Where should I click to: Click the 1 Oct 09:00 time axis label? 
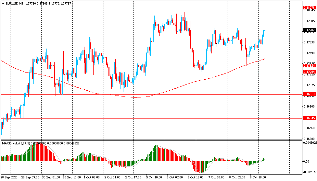click(92, 177)
